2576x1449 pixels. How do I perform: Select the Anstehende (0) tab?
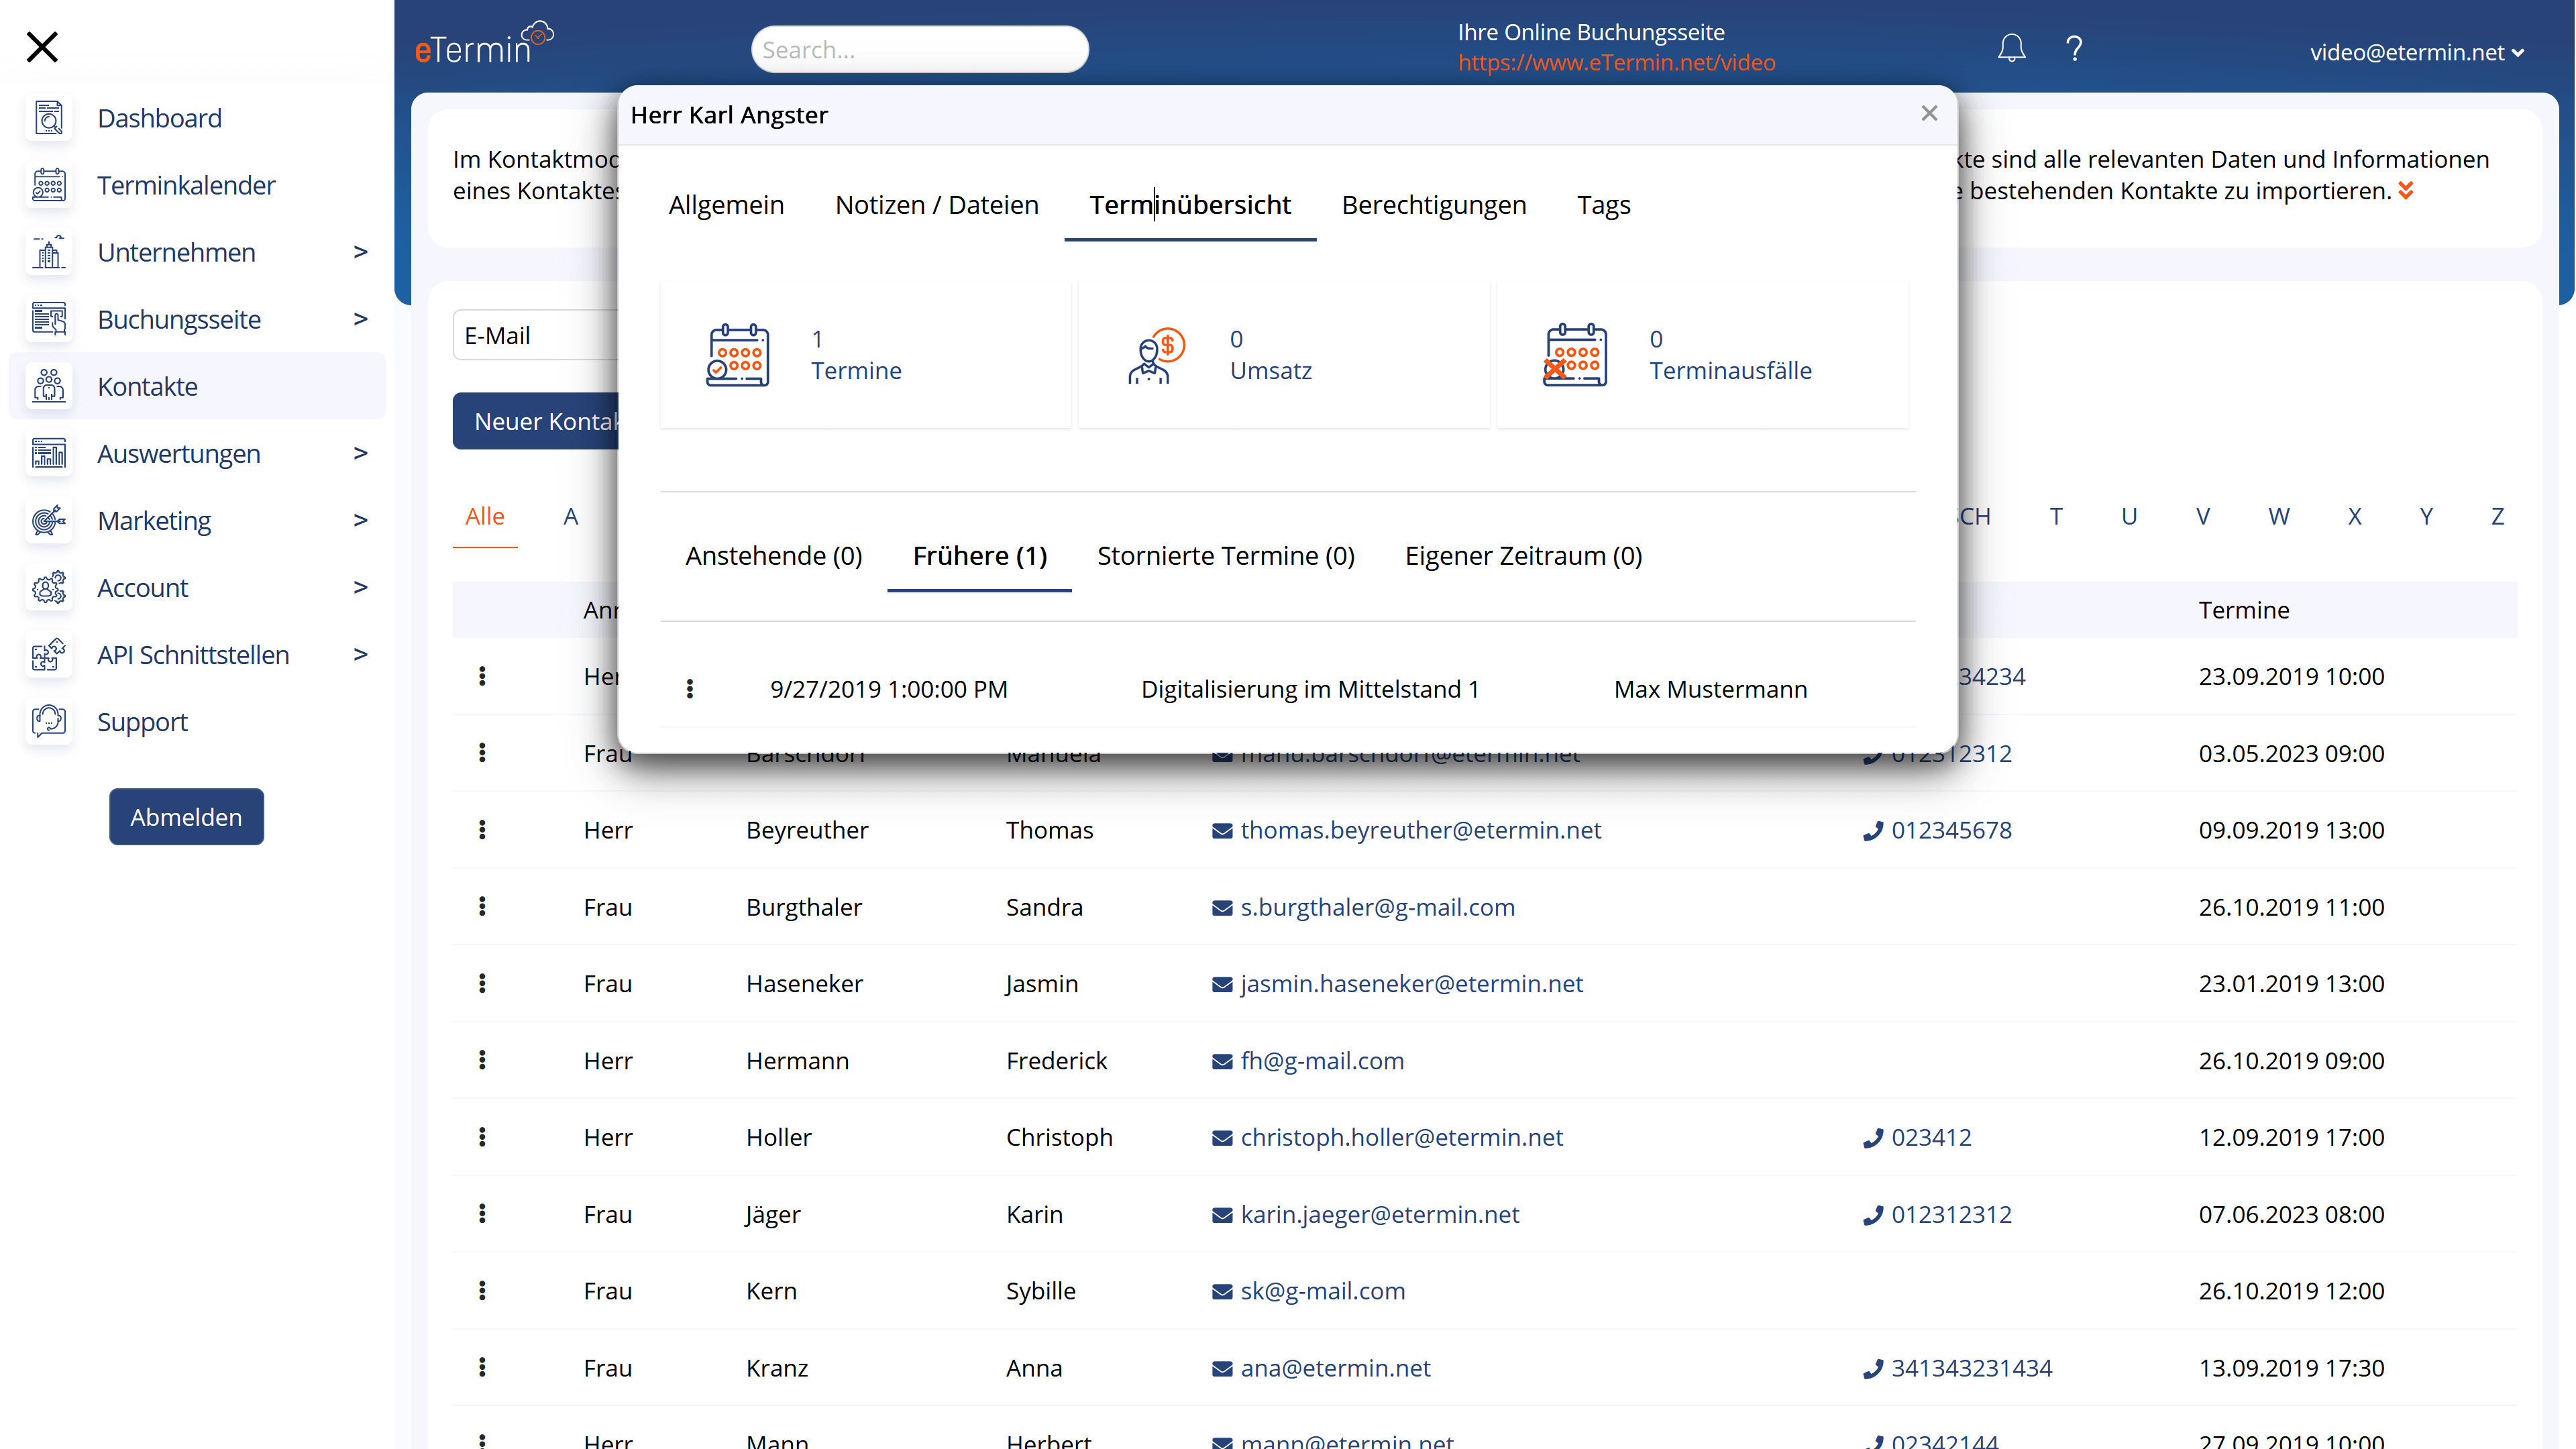[x=773, y=556]
